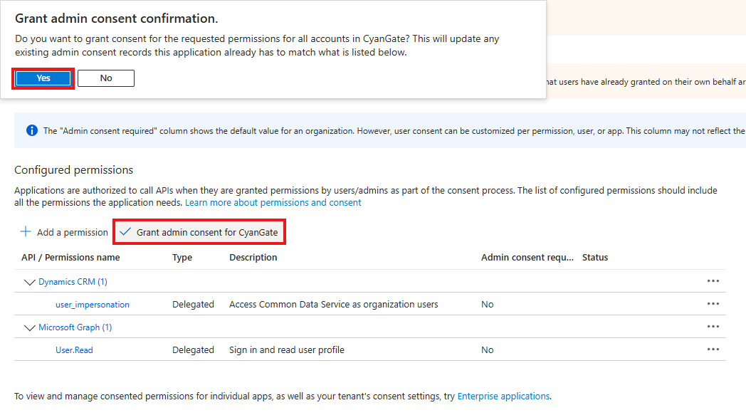This screenshot has height=415, width=746.
Task: Click the blue info icon in the banner
Action: coord(32,130)
